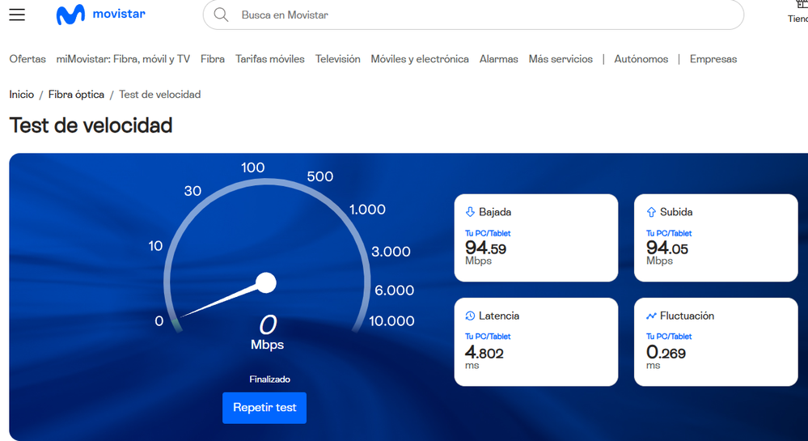
Task: Navigate to Inicio breadcrumb link
Action: (x=22, y=95)
